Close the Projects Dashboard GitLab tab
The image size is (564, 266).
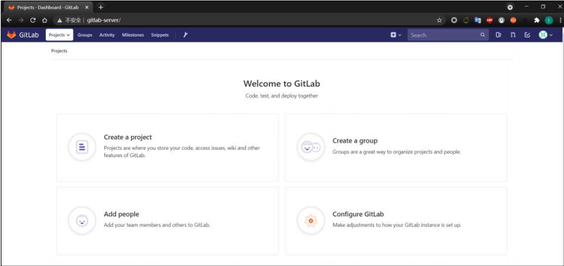(87, 7)
